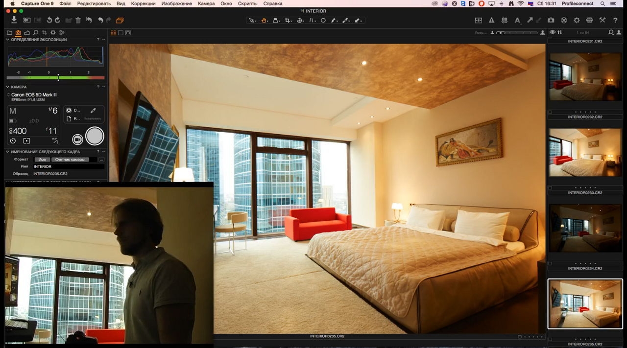Screen dimensions: 627x348
Task: Click the aperture f11 value
Action: [51, 131]
